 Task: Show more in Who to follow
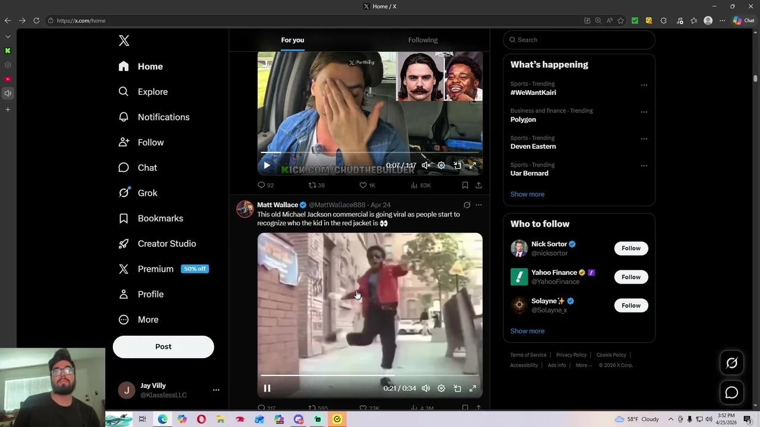point(527,331)
